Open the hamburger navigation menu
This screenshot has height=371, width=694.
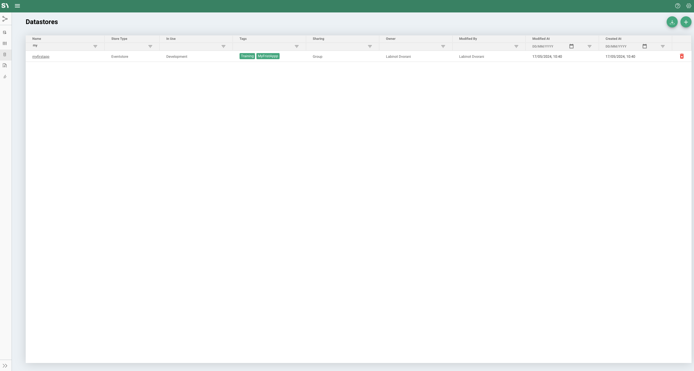tap(17, 6)
